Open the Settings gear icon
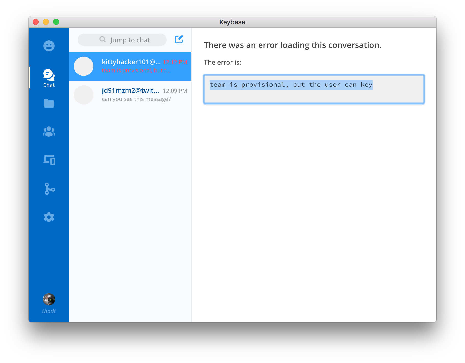 coord(49,217)
